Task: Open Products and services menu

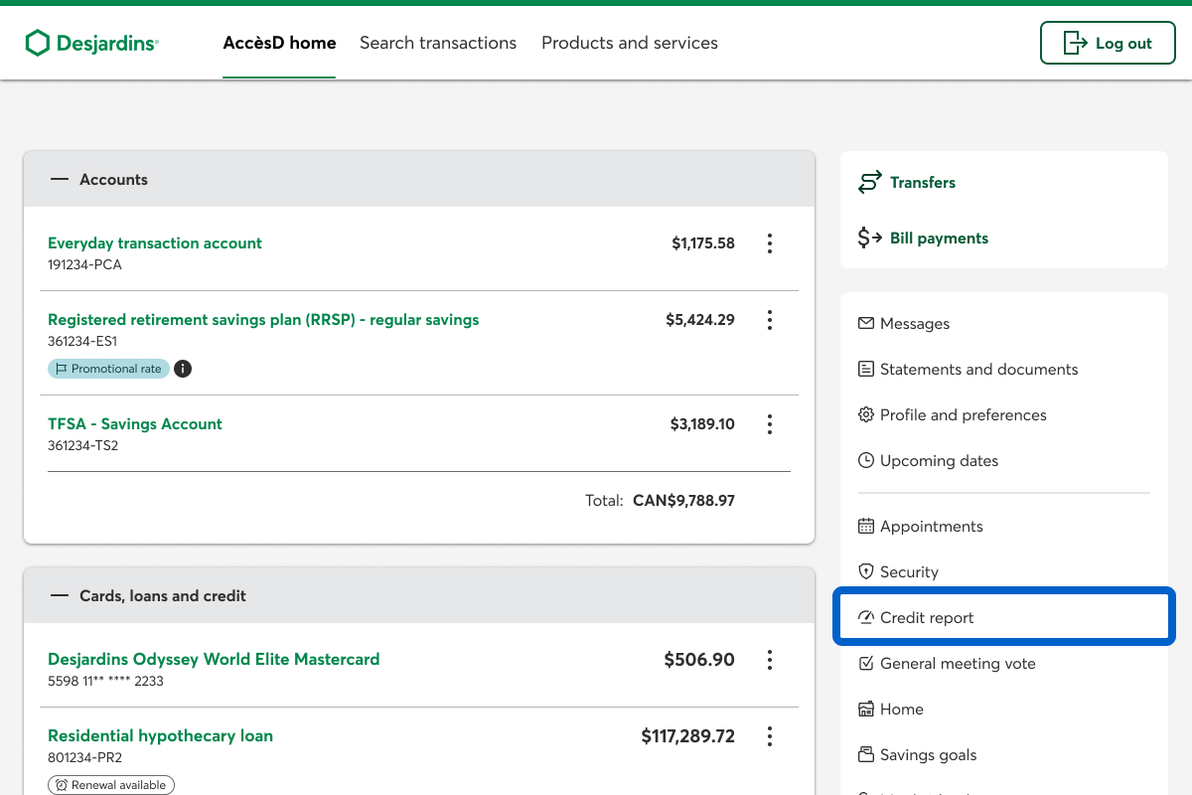Action: tap(629, 43)
